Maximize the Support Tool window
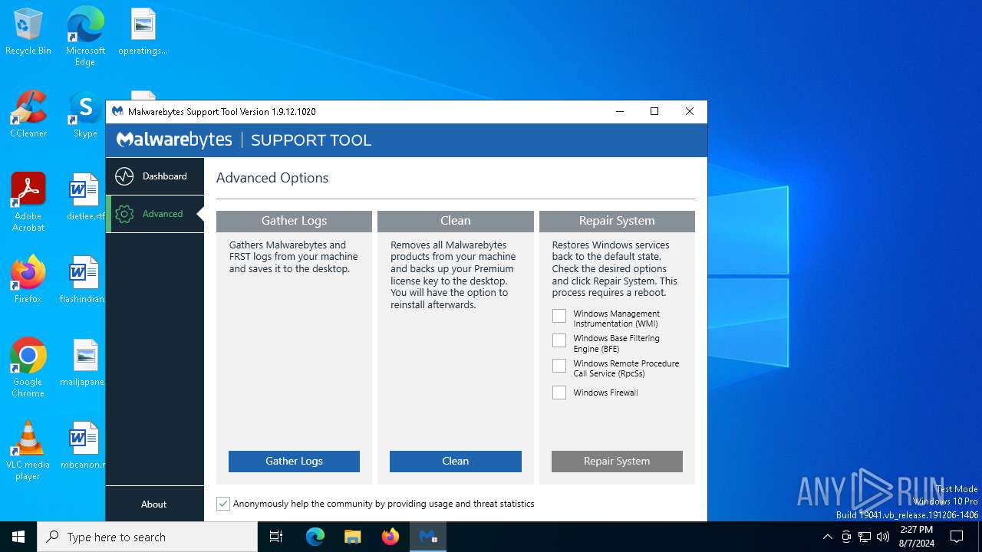The image size is (982, 552). tap(654, 111)
